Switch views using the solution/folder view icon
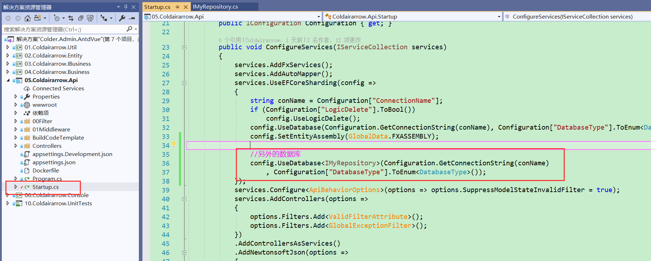This screenshot has height=261, width=651. point(38,18)
